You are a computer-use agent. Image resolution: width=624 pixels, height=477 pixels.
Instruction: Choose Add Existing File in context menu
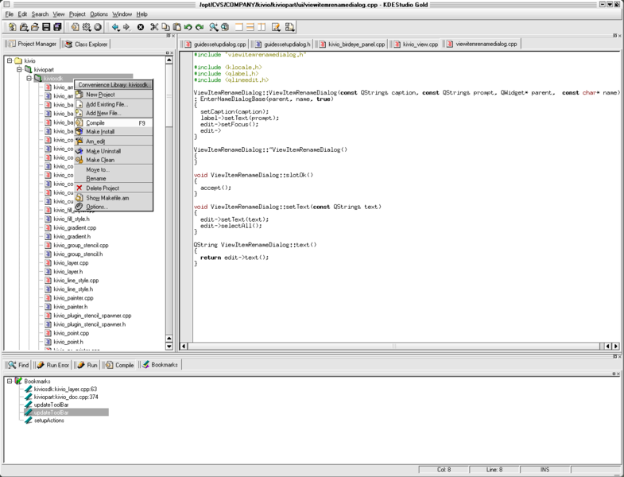pos(114,104)
